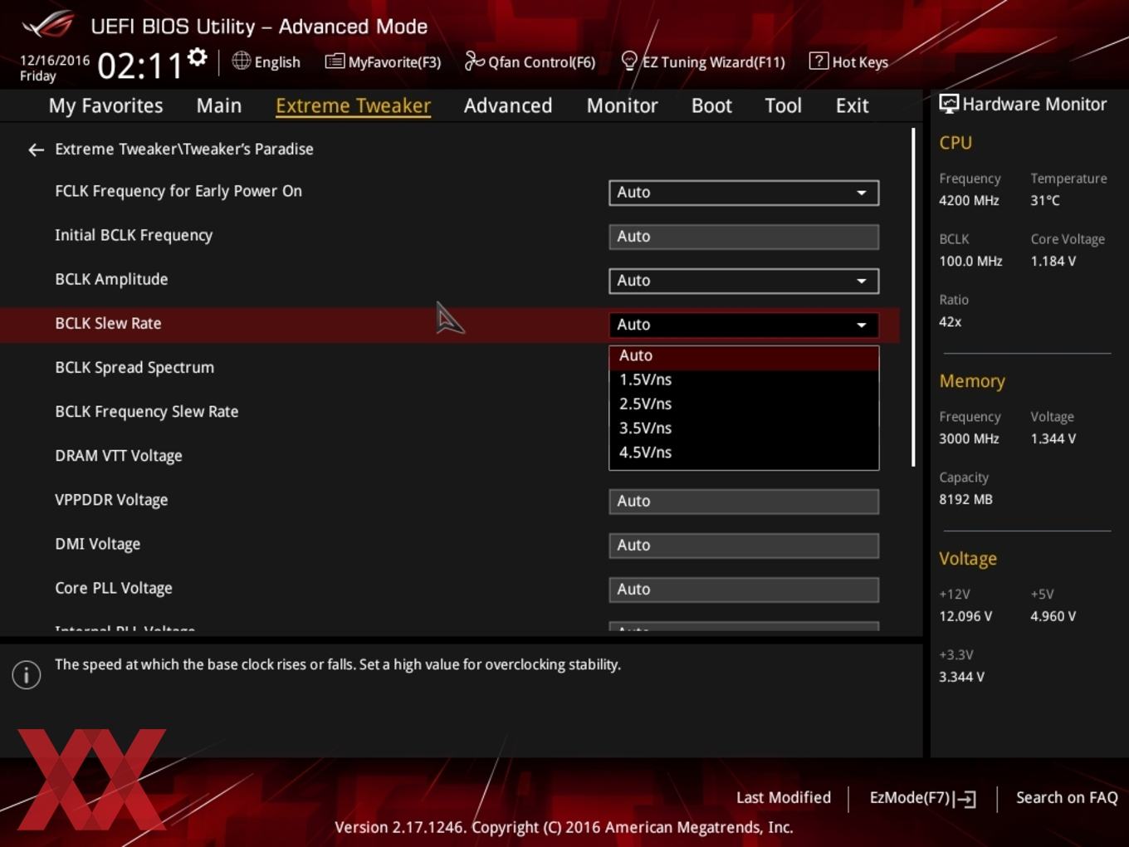Click +12V reading 12.096 V
Screen dimensions: 1129x847
point(965,617)
